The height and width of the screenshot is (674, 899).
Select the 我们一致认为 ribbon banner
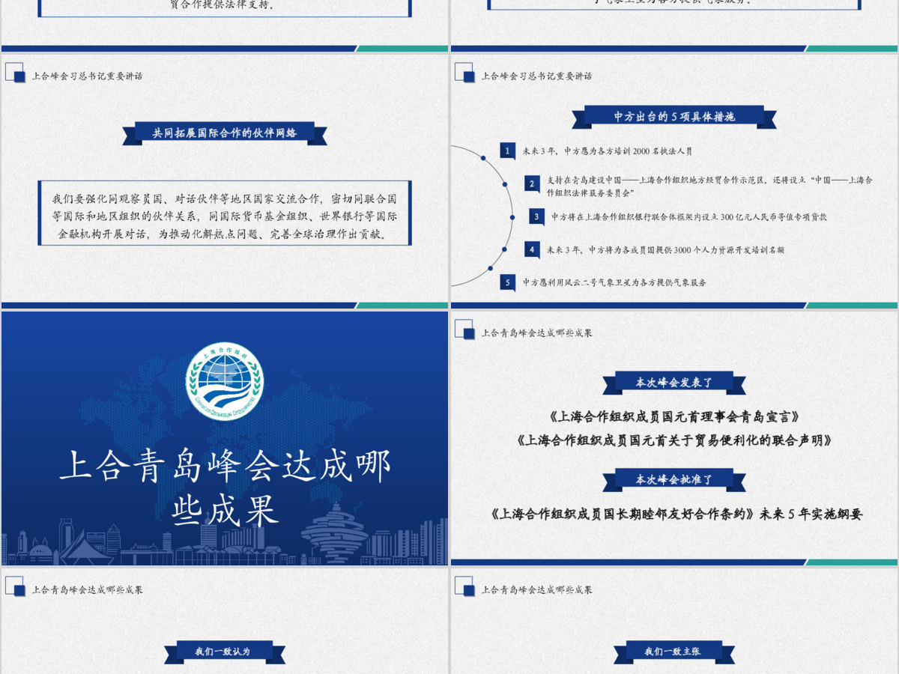[x=225, y=652]
